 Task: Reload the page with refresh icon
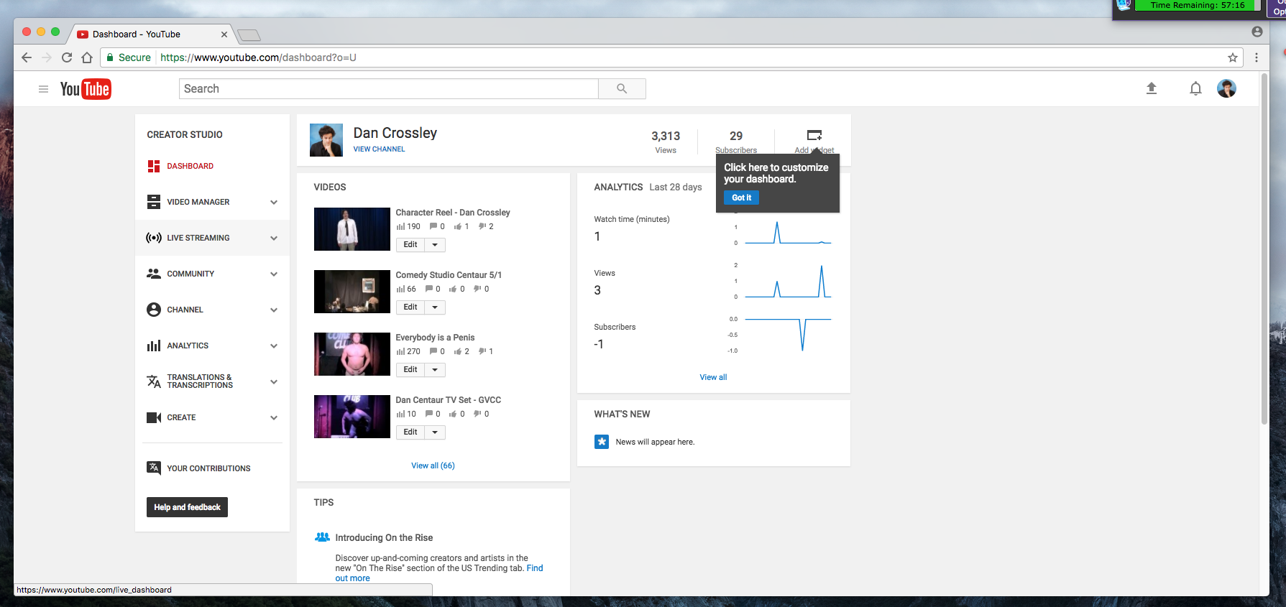coord(67,57)
